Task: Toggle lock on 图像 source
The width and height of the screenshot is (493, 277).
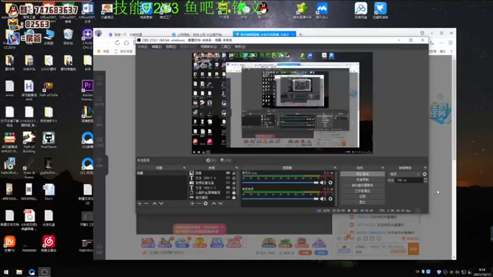Action: click(x=234, y=173)
